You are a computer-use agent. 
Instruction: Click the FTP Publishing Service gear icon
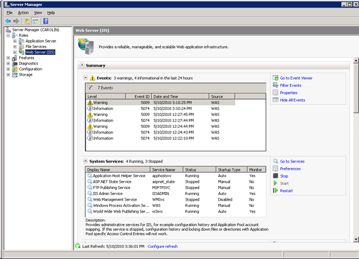[x=90, y=187]
